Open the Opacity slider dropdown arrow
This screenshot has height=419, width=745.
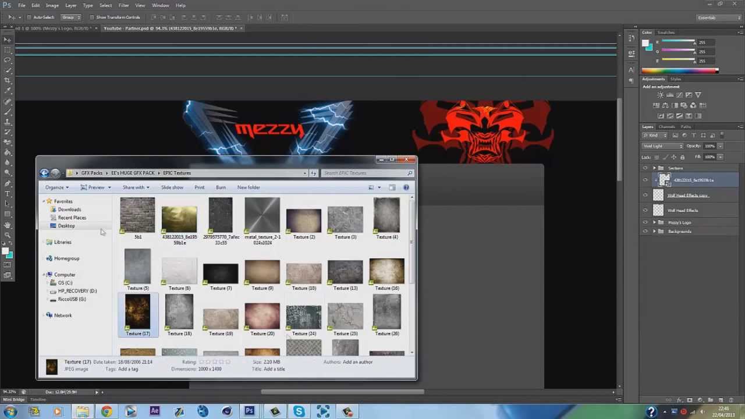(x=721, y=146)
